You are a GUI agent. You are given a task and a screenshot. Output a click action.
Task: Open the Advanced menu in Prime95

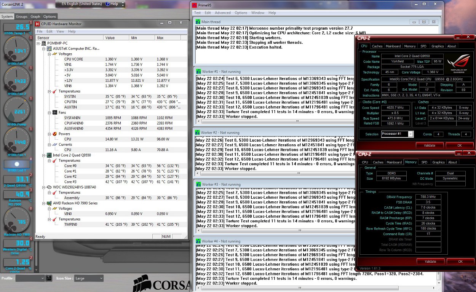(222, 13)
